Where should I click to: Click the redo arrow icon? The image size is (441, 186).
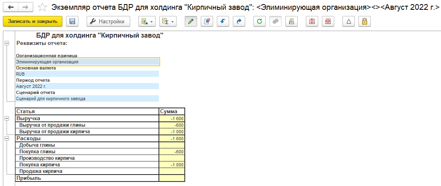point(239,21)
